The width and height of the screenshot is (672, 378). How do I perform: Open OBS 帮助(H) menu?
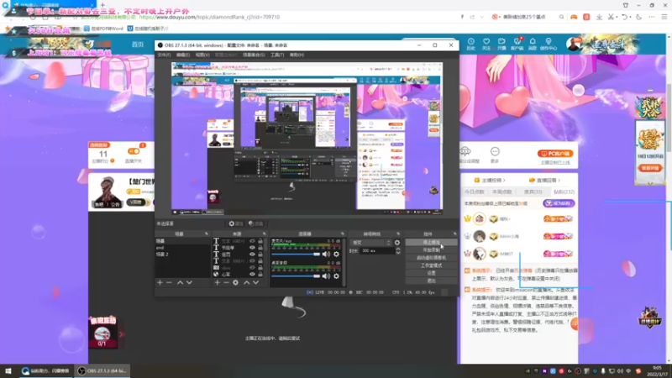pyautogui.click(x=297, y=55)
